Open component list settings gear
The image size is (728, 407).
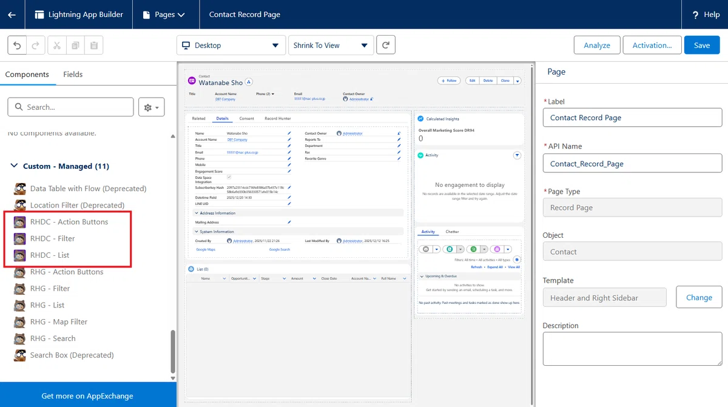[152, 107]
